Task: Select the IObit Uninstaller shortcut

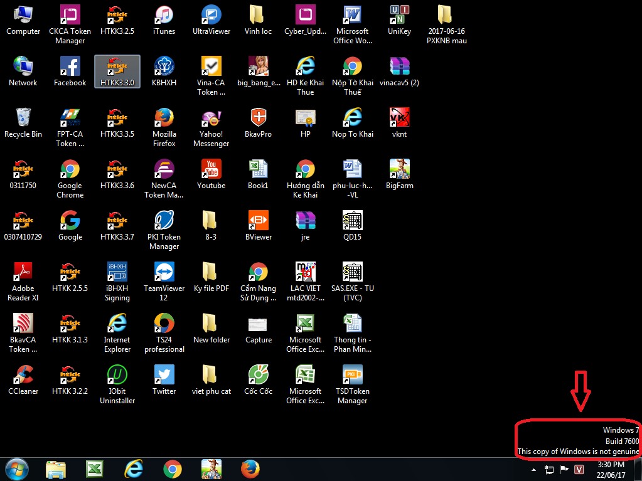Action: (x=117, y=385)
